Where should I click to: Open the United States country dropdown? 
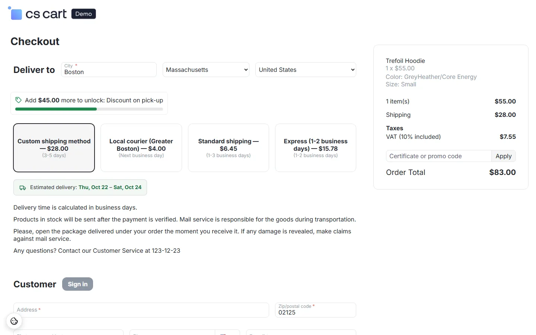[x=306, y=70]
